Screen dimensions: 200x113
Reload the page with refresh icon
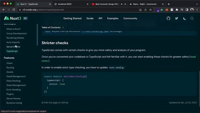(x=14, y=10)
